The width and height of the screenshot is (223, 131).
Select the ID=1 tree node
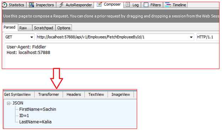click(x=24, y=115)
